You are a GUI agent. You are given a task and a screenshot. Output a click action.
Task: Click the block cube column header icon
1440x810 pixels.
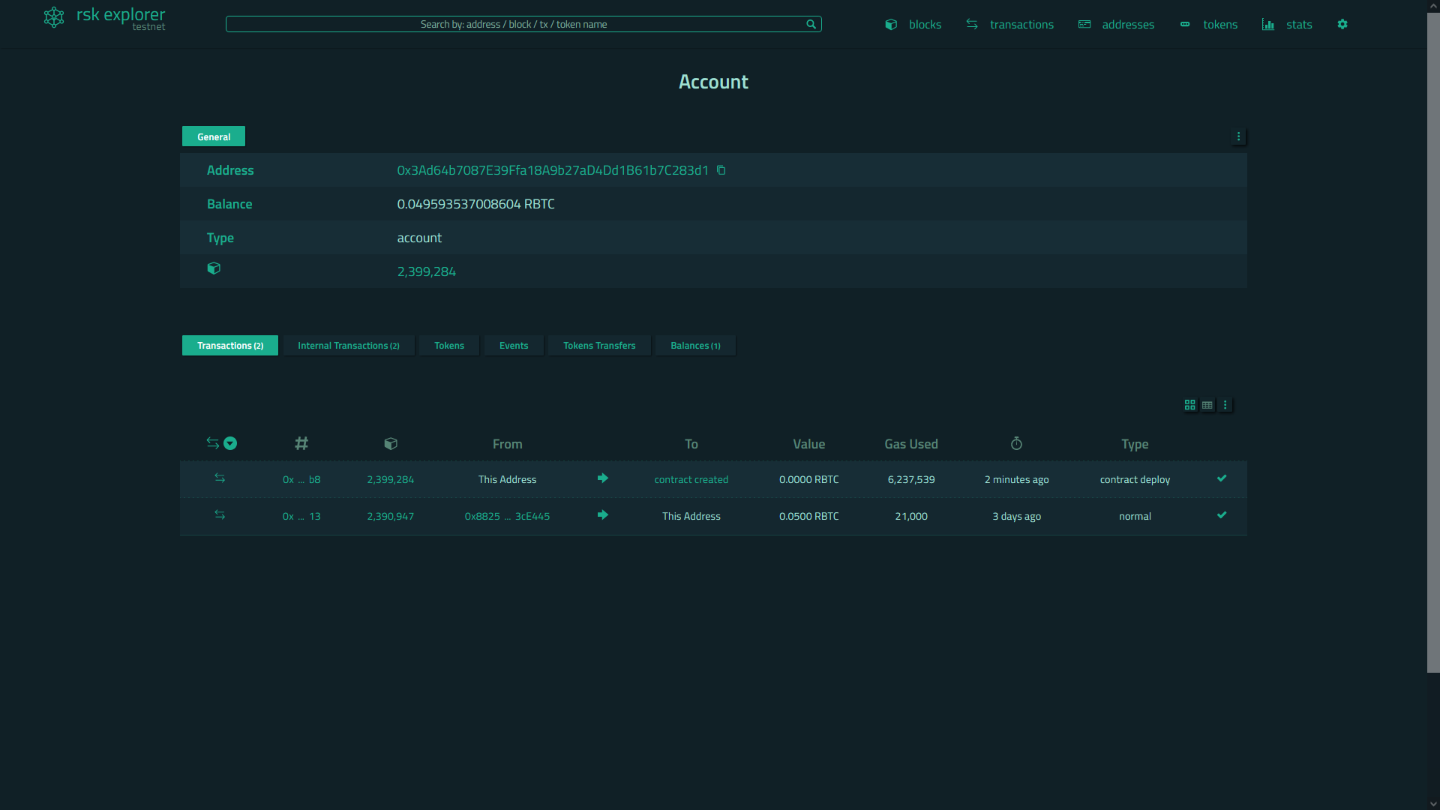391,444
